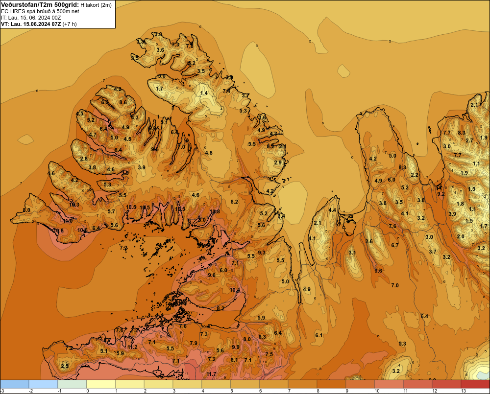Click the 1.4 temperature value on the map
490x394 pixels.
[x=204, y=93]
